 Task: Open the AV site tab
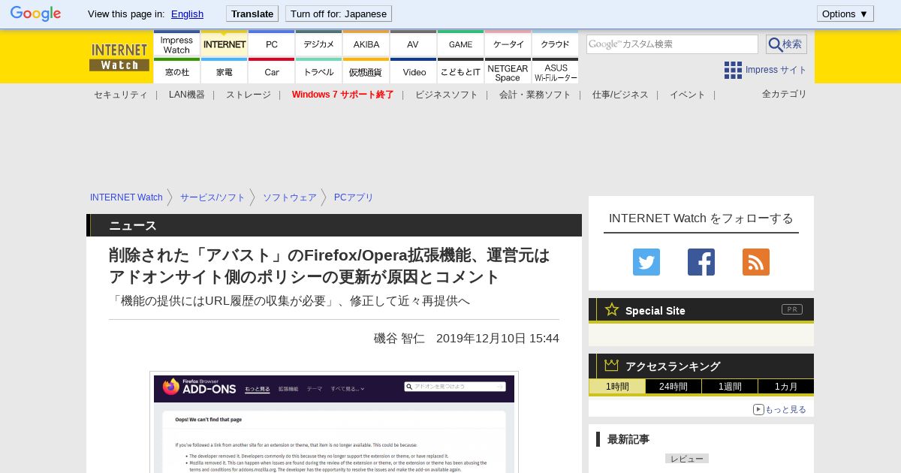pos(413,44)
